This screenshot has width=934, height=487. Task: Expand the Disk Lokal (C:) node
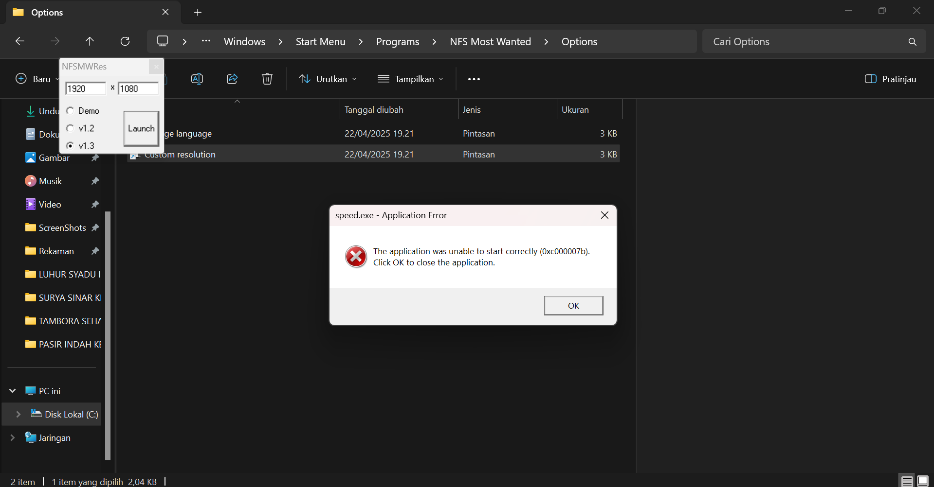tap(18, 415)
